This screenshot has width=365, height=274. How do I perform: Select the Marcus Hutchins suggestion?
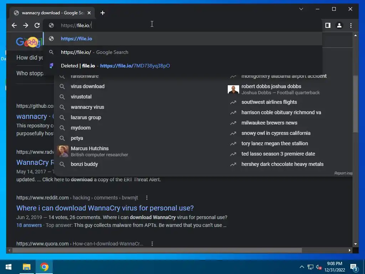point(99,151)
